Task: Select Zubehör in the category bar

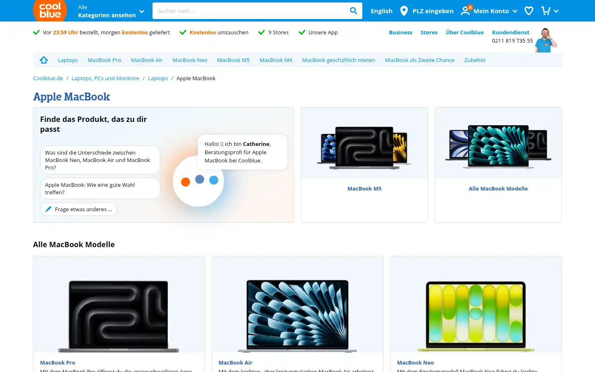Action: pyautogui.click(x=475, y=60)
